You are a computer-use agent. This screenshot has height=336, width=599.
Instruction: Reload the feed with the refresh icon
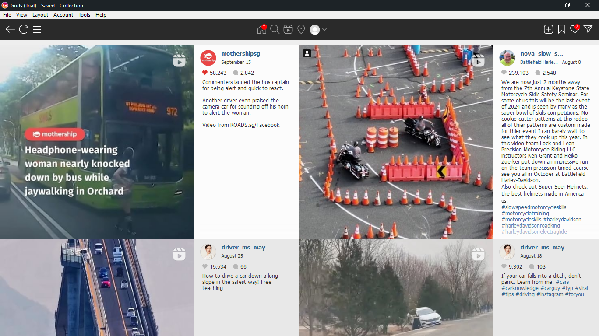click(x=24, y=29)
